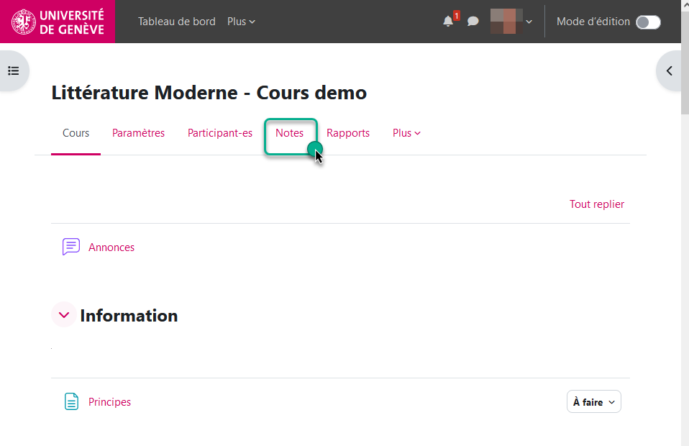Go to Tableau de bord
Screen dimensions: 689x446
177,22
